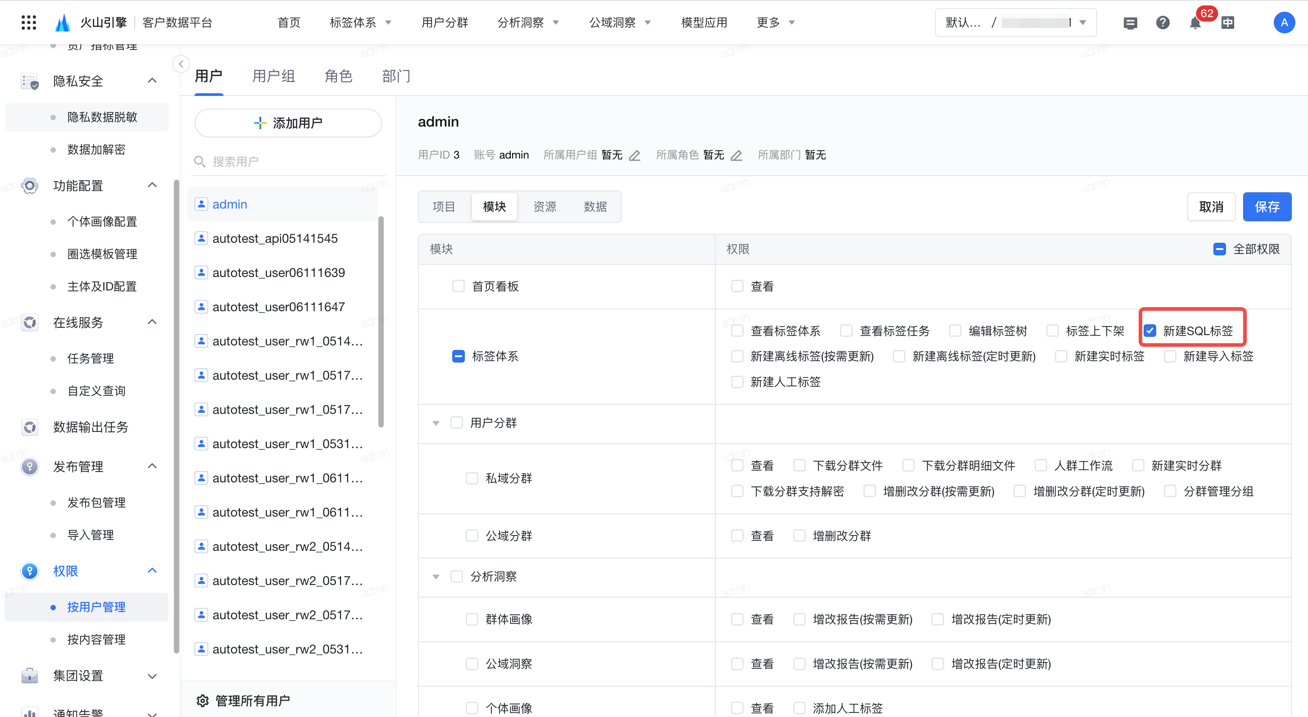Click user icon beside autotest_user06111639
The image size is (1308, 717).
pyautogui.click(x=201, y=272)
